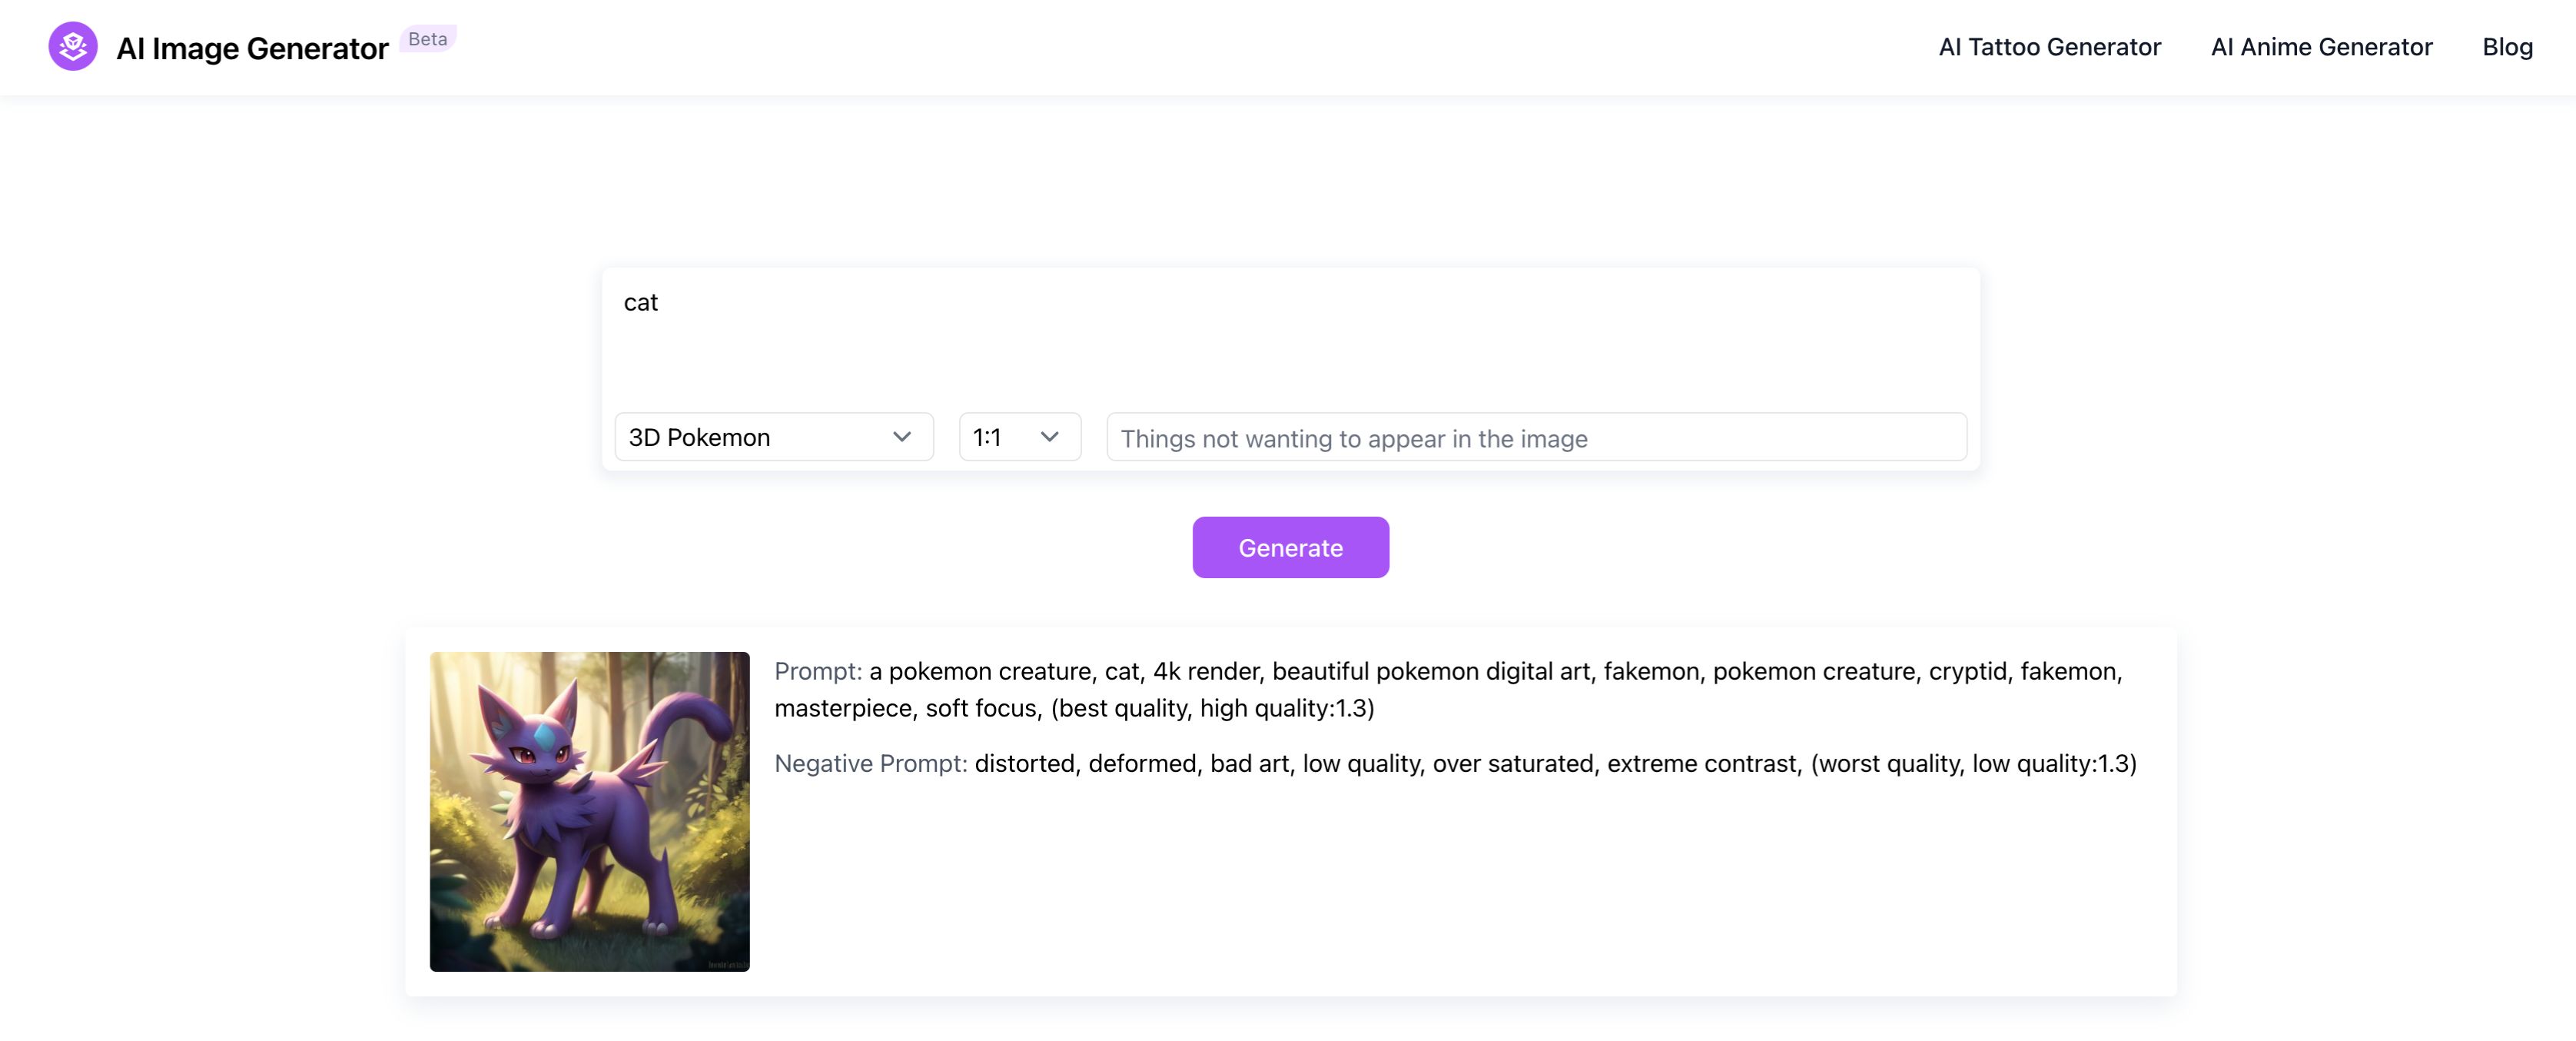Open the AI Tattoo Generator page
This screenshot has height=1041, width=2576.
(x=2049, y=47)
